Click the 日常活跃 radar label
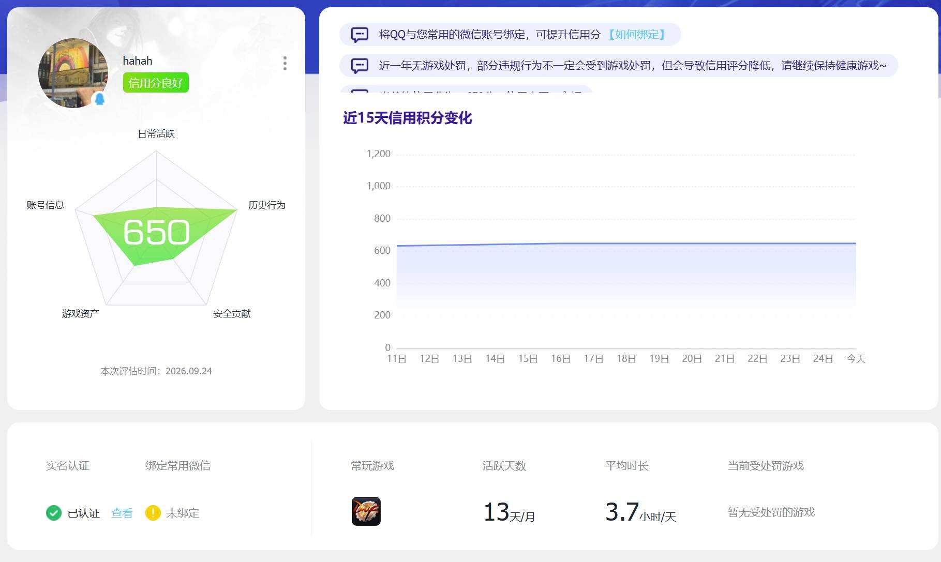Viewport: 941px width, 562px height. (x=156, y=134)
